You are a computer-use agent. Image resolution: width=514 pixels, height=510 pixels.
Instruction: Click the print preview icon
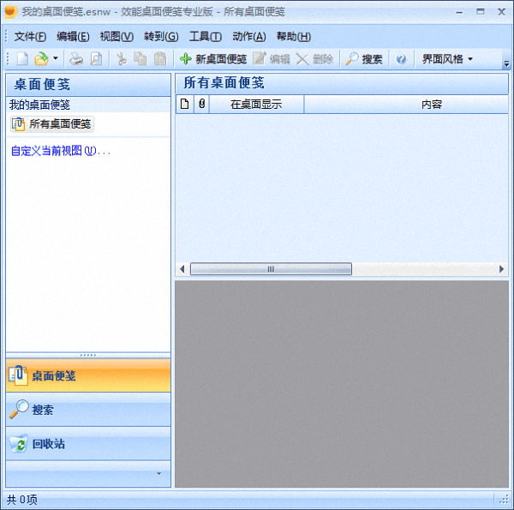pos(96,59)
